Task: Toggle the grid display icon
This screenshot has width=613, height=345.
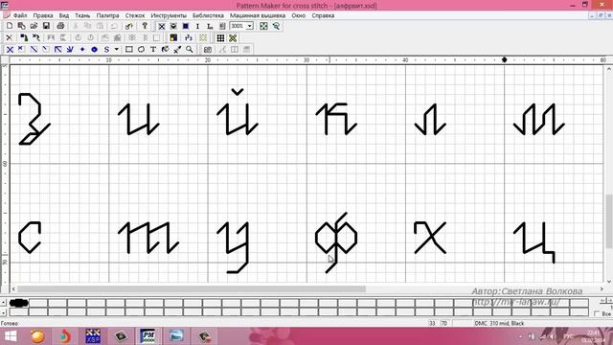Action: pos(220,38)
